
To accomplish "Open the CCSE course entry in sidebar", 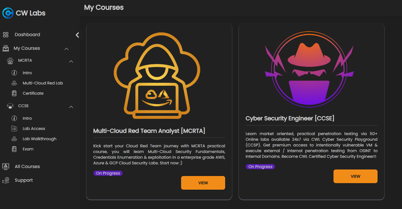I will pos(23,106).
